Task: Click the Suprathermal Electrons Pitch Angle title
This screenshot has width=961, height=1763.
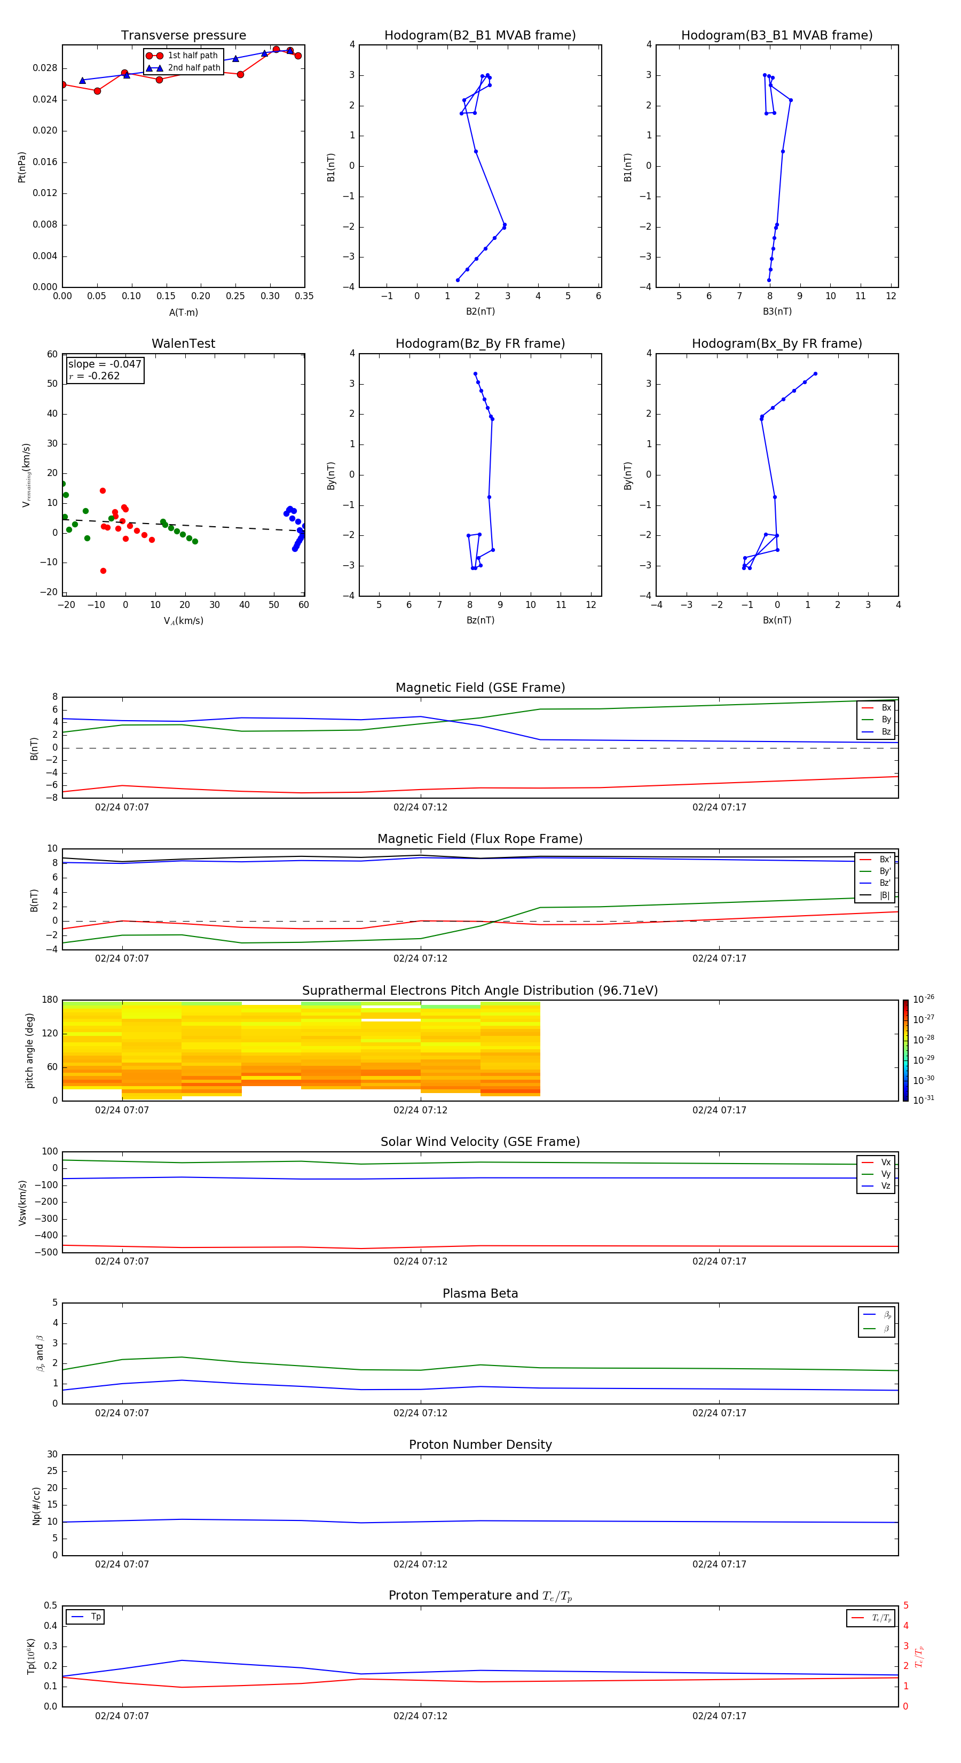Action: pyautogui.click(x=480, y=991)
